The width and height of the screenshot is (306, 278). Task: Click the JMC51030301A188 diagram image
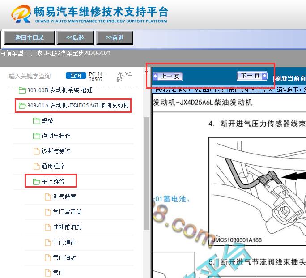[257, 191]
